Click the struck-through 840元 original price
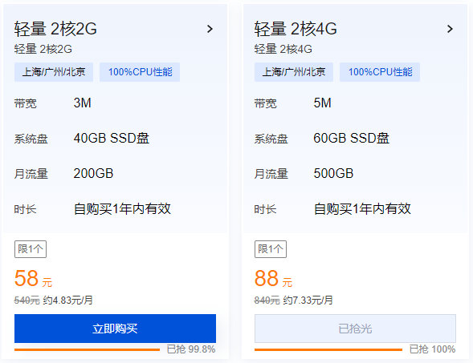Image resolution: width=473 pixels, height=363 pixels. (x=267, y=300)
